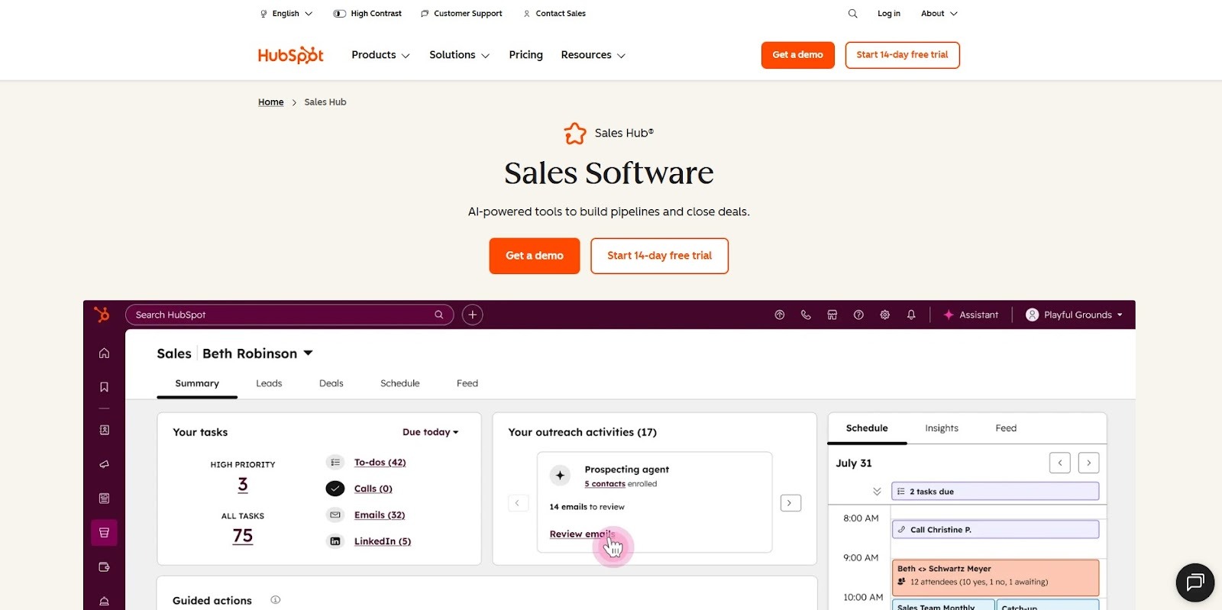The height and width of the screenshot is (610, 1222).
Task: Click the Review emails link
Action: pyautogui.click(x=582, y=534)
